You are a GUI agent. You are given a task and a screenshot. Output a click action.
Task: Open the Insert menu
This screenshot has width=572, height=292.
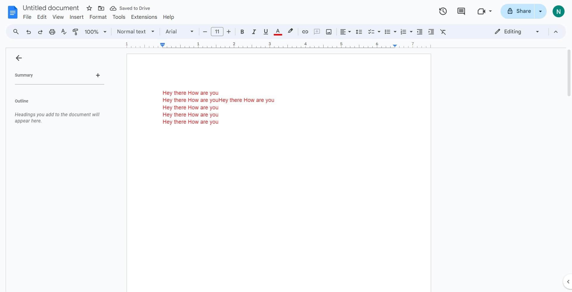76,17
